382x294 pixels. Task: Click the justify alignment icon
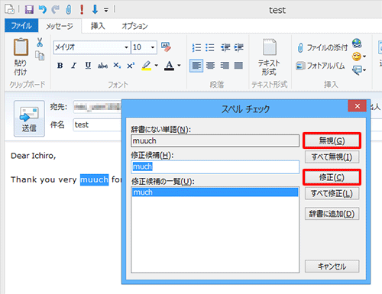tap(238, 66)
